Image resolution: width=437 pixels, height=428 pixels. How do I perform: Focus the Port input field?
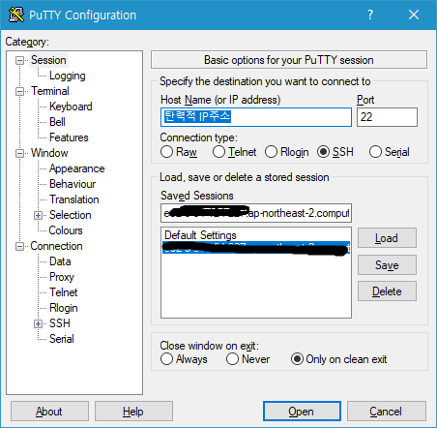(x=387, y=117)
